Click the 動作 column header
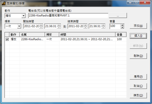The width and height of the screenshot is (152, 104). pyautogui.click(x=14, y=34)
